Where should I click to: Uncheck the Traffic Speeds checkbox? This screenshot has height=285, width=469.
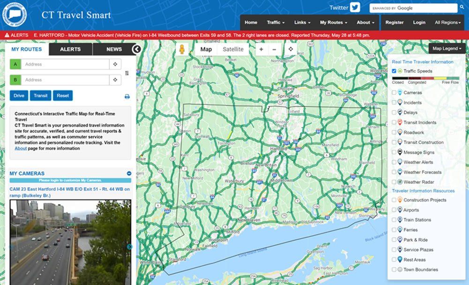pos(394,71)
